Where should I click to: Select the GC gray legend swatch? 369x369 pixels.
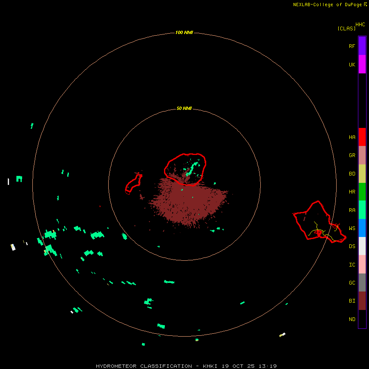point(362,282)
